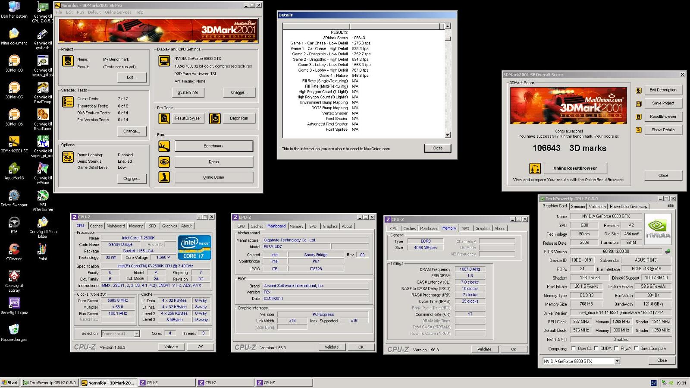Click Validate in the Memory CPU-Z window
This screenshot has width=690, height=388.
[484, 349]
